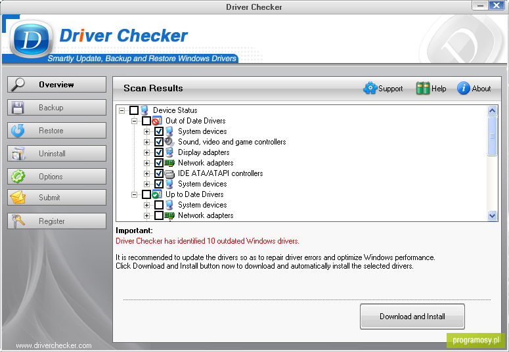Viewport: 509px width, 352px height.
Task: Minimize the Driver Checker window
Action: pos(480,5)
